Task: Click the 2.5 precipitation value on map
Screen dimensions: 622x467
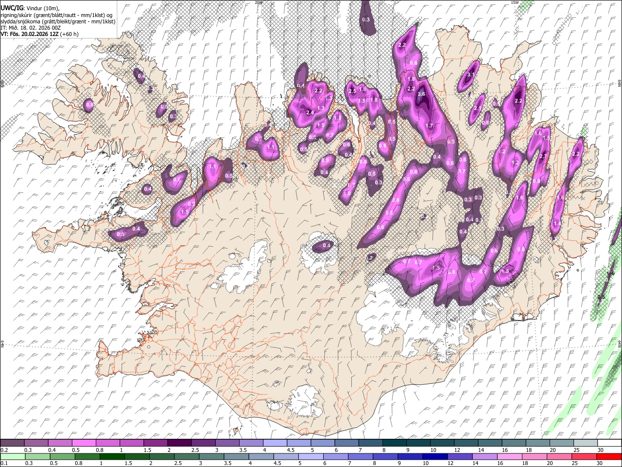Action: coord(352,91)
